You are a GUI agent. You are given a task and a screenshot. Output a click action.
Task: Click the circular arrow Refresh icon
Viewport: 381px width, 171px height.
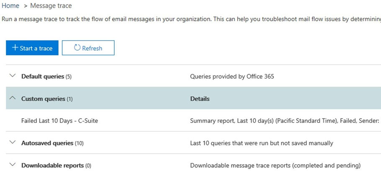click(x=77, y=48)
